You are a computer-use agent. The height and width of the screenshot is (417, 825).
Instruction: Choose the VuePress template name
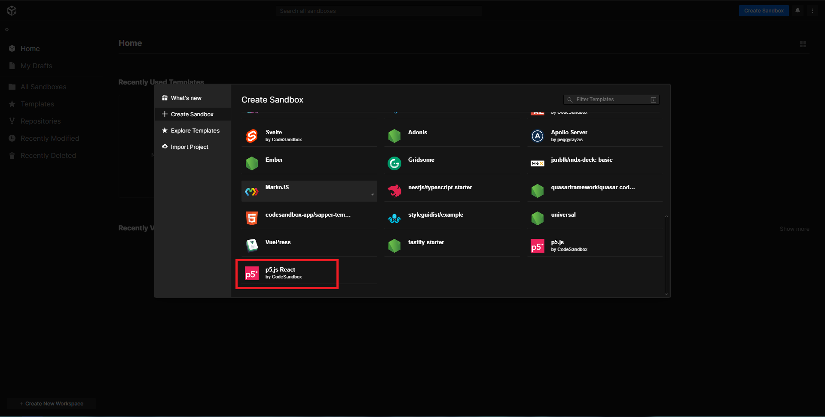pyautogui.click(x=278, y=242)
